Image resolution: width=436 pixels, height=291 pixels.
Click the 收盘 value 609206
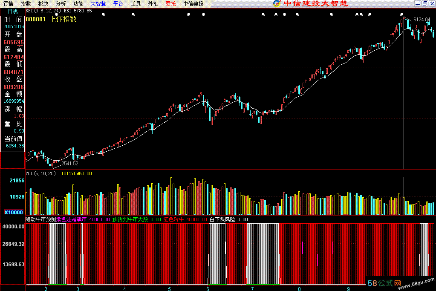pos(14,87)
